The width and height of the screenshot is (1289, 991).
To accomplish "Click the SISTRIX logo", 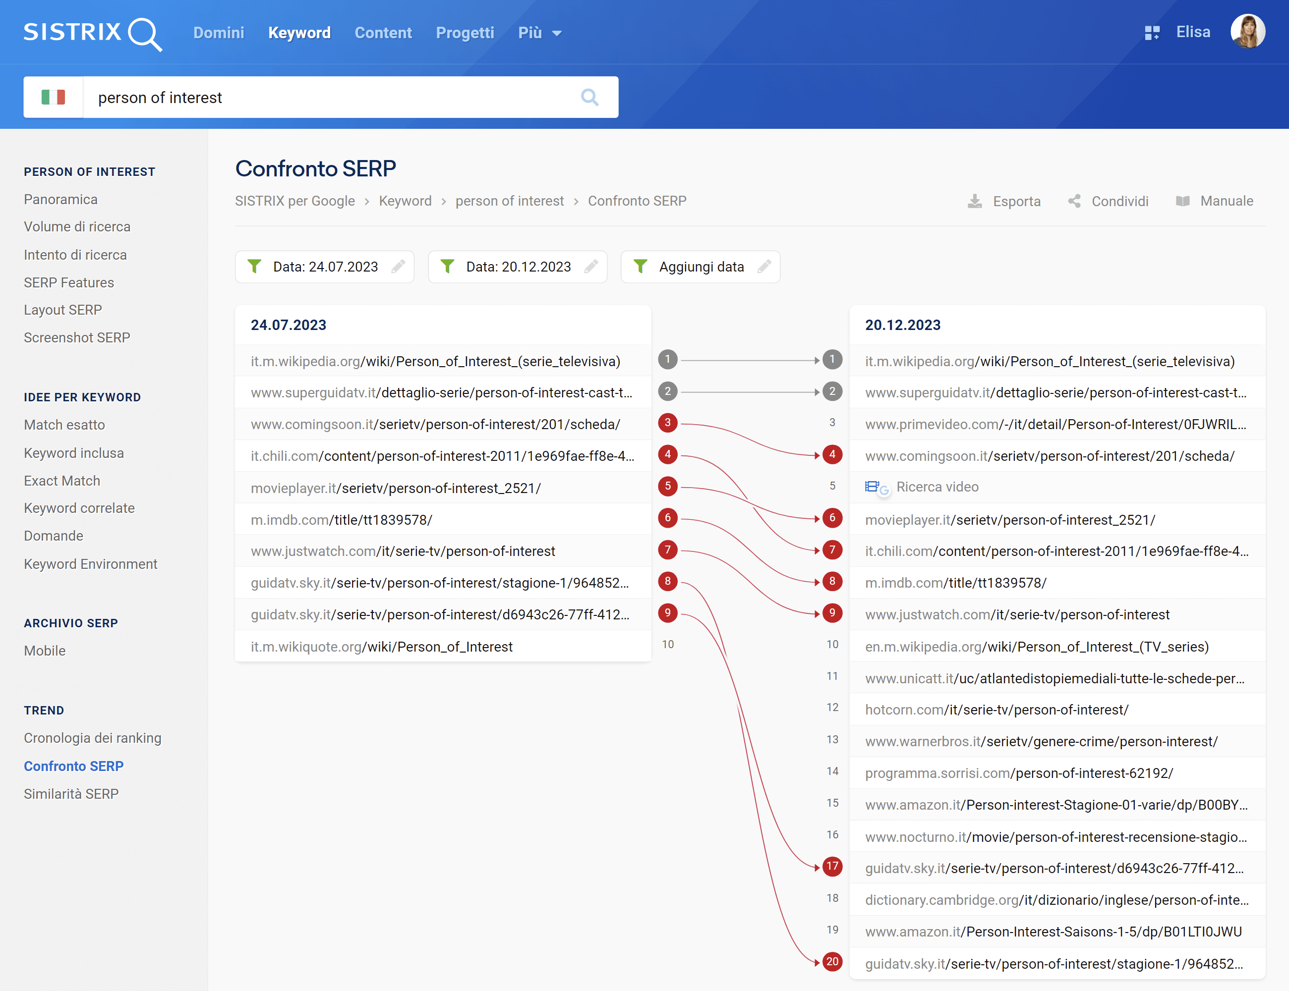I will point(93,33).
